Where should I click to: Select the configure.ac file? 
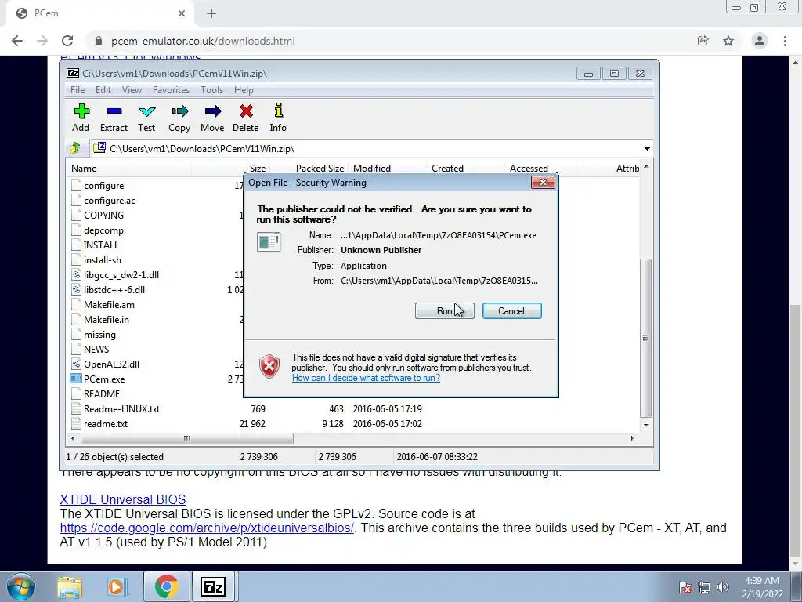pos(110,200)
